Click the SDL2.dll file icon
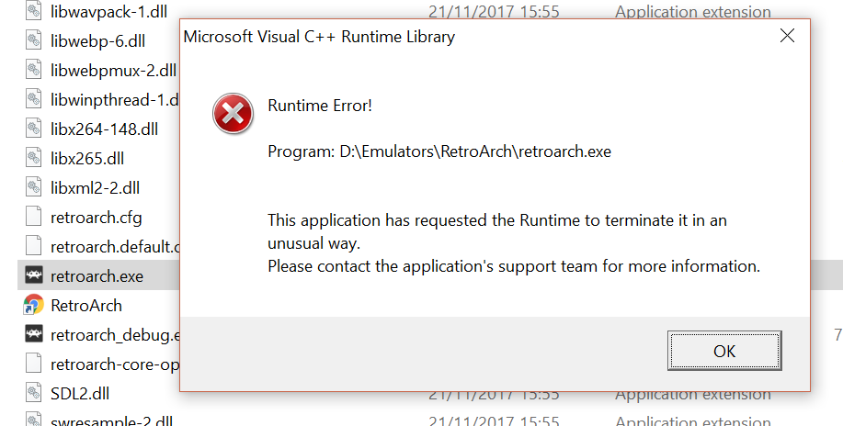Screen dimensions: 843x426 click(x=33, y=393)
